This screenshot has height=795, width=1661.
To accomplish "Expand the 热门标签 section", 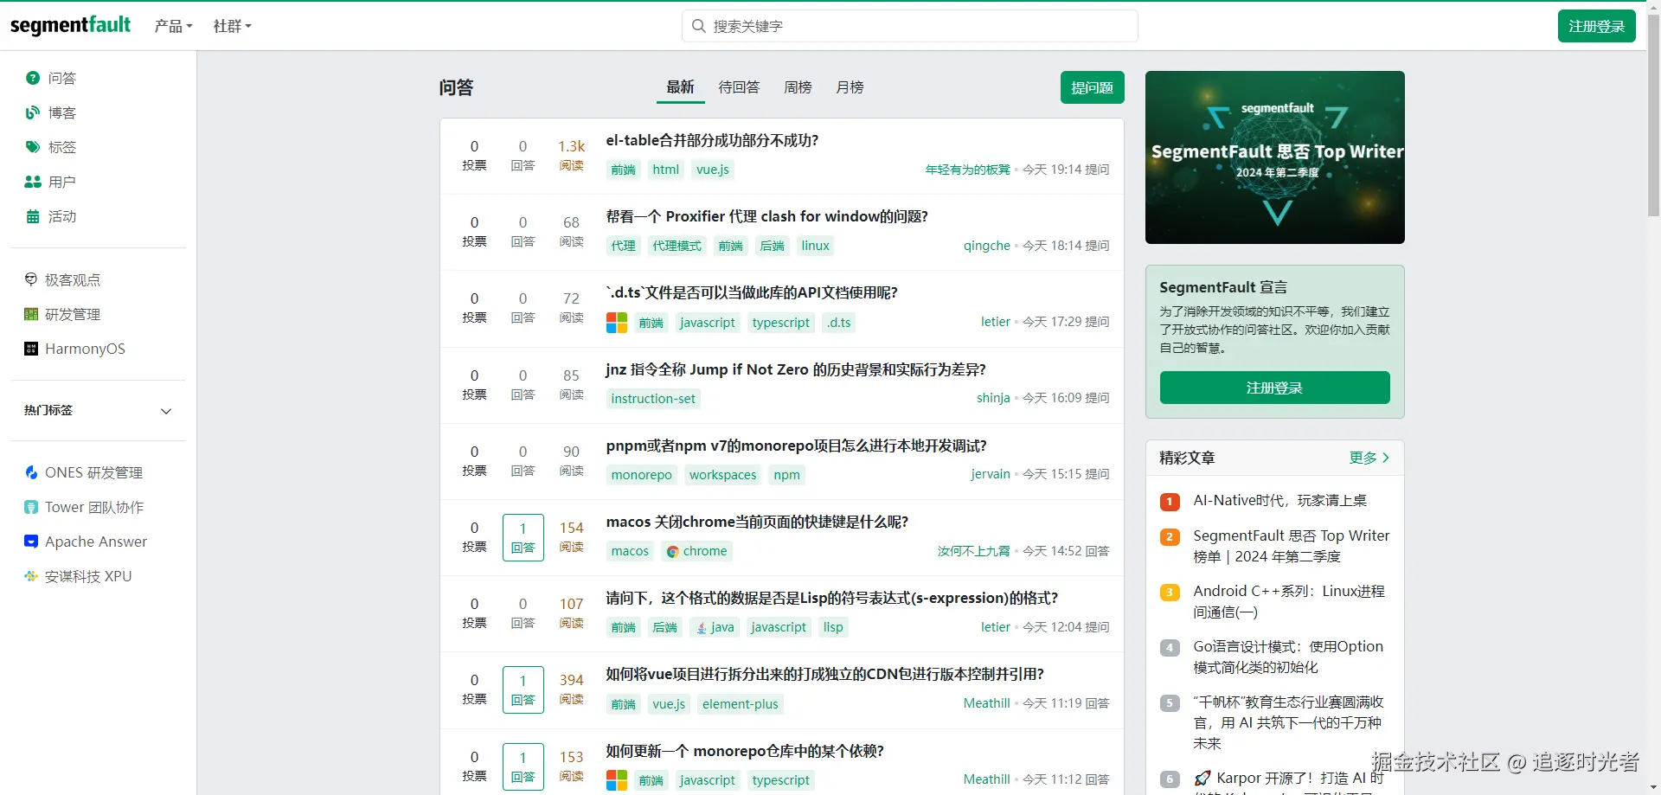I will (x=98, y=410).
